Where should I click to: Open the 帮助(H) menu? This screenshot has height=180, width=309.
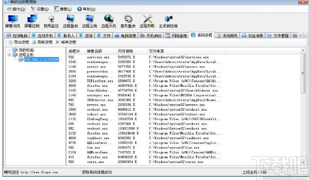point(87,9)
